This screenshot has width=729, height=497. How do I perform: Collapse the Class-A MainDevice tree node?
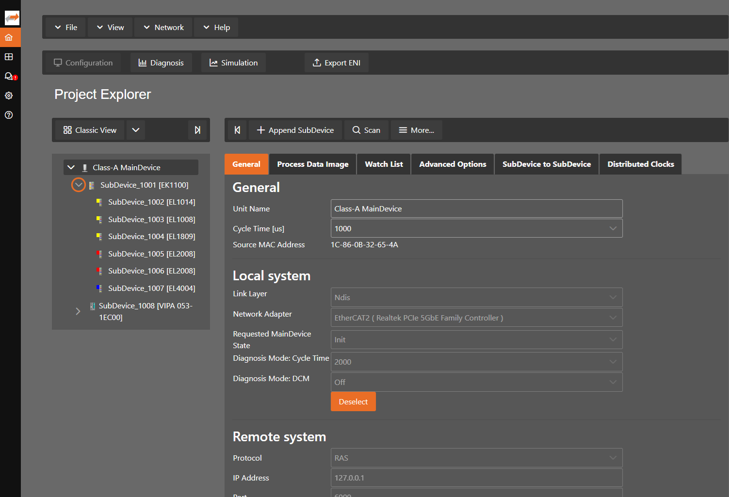pos(71,167)
